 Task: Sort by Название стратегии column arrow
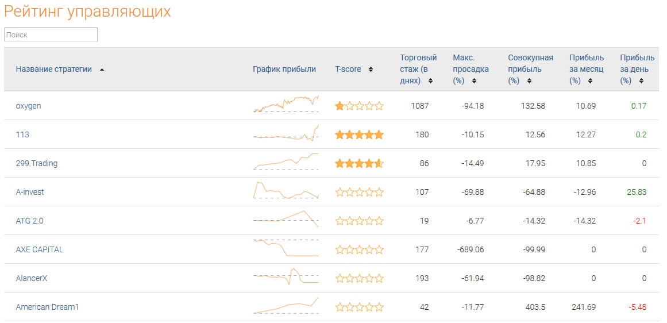[x=102, y=70]
